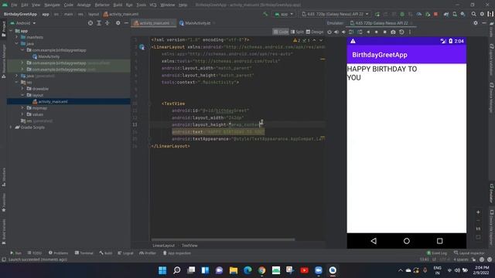This screenshot has height=278, width=495.
Task: Expand the values folder
Action: pos(22,114)
